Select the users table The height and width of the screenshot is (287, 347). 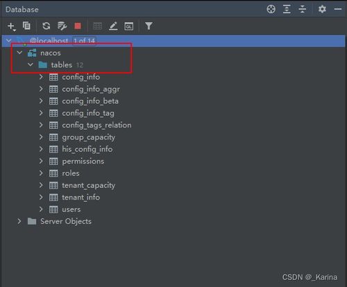(71, 209)
